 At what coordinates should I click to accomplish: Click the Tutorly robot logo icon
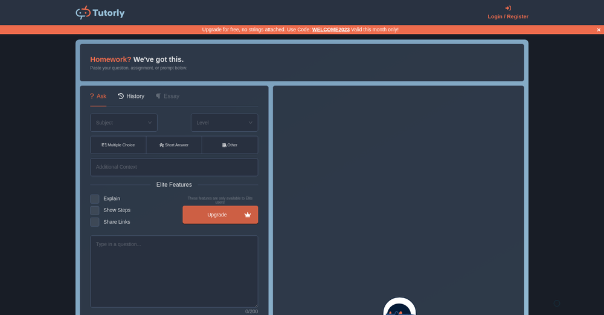pos(83,13)
